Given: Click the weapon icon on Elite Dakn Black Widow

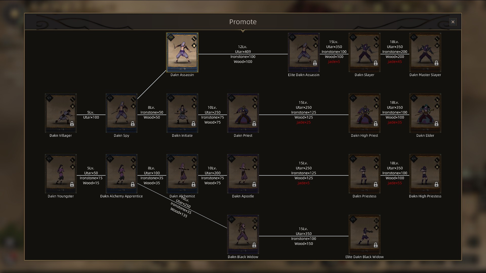Looking at the screenshot, I should click(376, 221).
